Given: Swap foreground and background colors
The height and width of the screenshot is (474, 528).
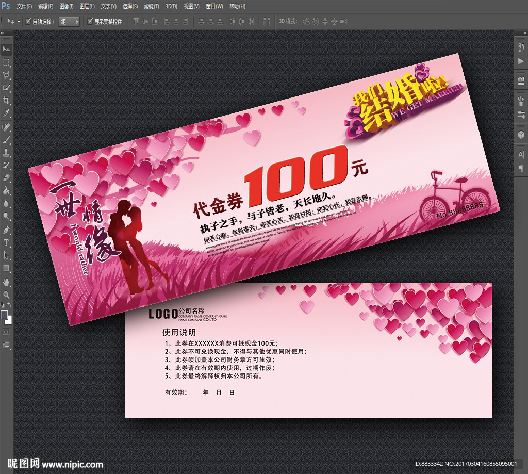Looking at the screenshot, I should point(9,305).
